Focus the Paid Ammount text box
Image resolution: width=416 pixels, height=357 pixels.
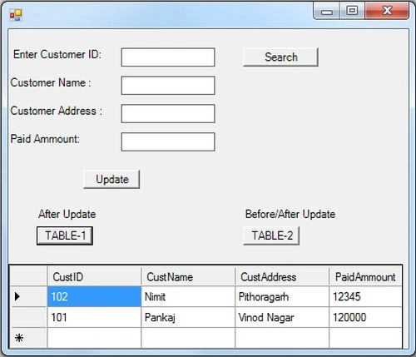[x=168, y=142]
